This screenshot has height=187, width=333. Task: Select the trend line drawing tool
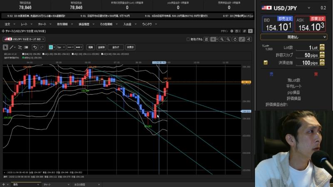[12, 47]
